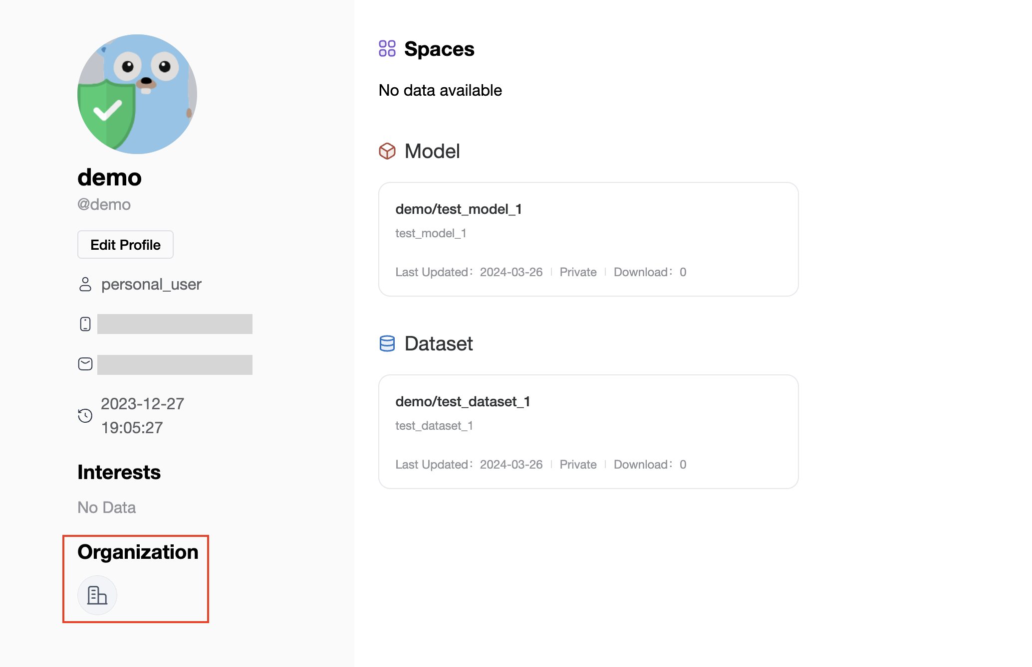1032x667 pixels.
Task: Click the message/email icon
Action: 86,364
